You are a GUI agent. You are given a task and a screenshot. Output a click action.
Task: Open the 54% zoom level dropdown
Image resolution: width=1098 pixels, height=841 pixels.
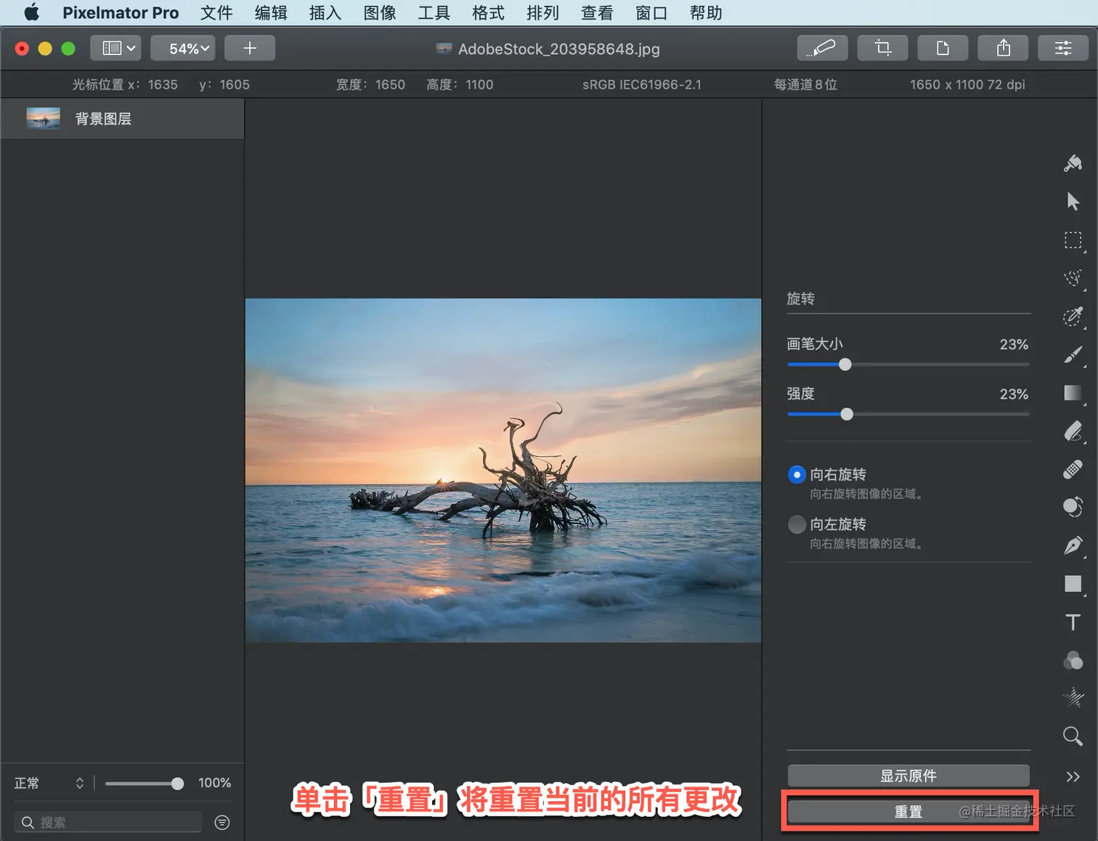point(183,48)
